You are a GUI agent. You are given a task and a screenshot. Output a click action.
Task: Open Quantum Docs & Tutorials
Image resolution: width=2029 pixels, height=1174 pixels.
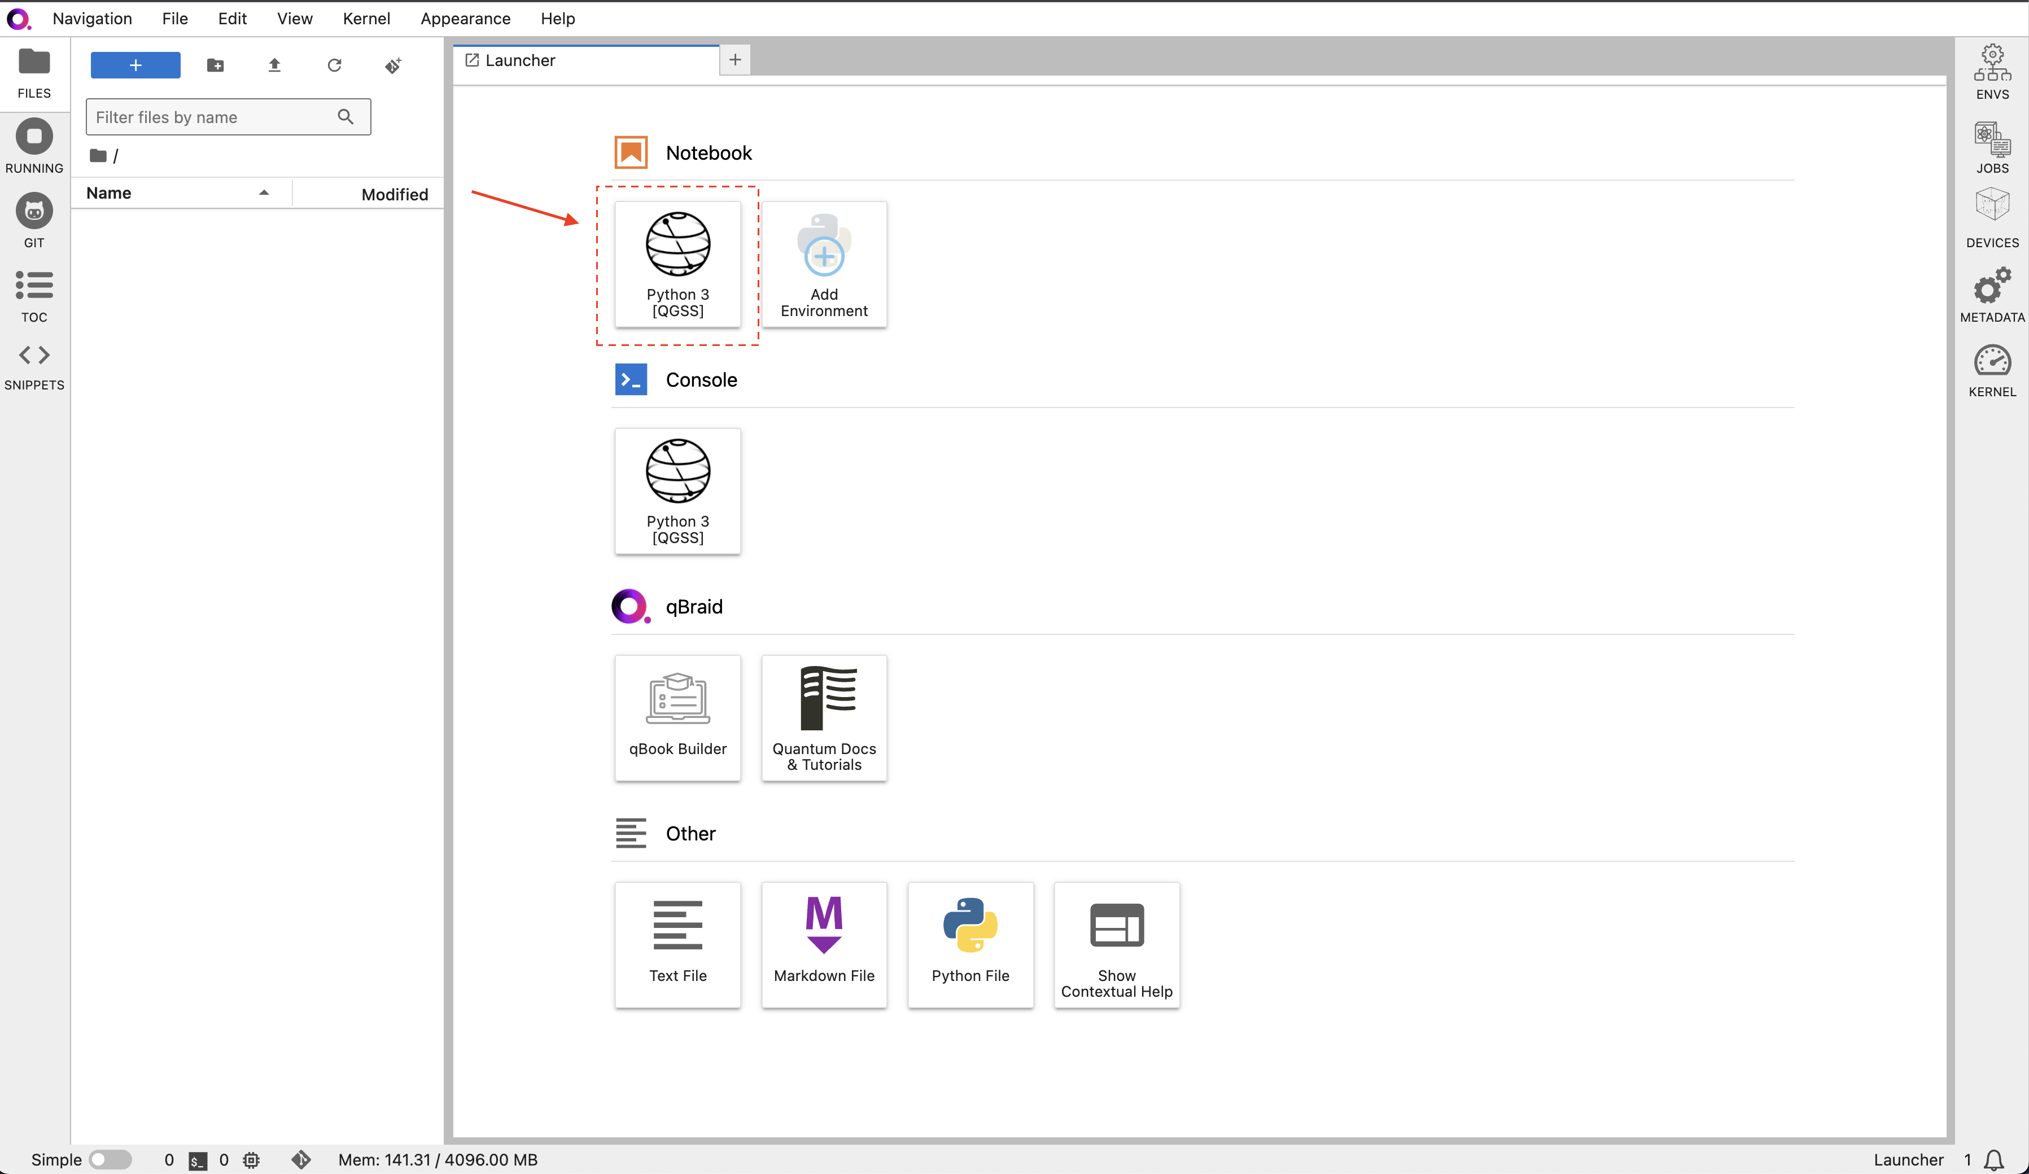tap(824, 719)
